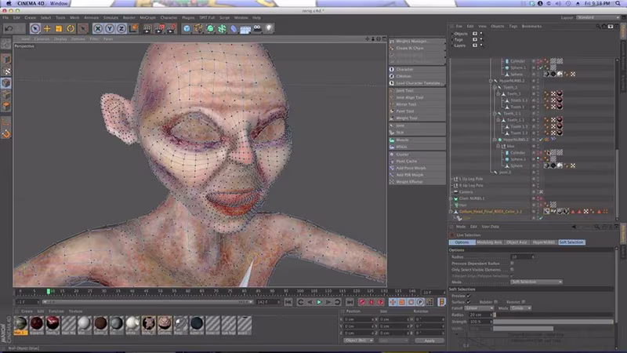Viewport: 627px width, 353px height.
Task: Switch to the Modeling Axis tab
Action: click(x=489, y=242)
